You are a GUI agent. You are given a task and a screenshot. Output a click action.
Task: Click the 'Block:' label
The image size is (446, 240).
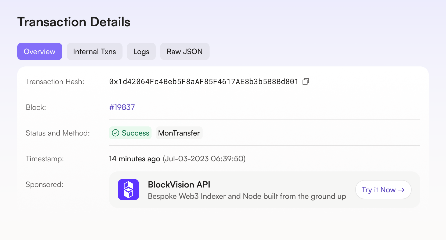click(36, 107)
